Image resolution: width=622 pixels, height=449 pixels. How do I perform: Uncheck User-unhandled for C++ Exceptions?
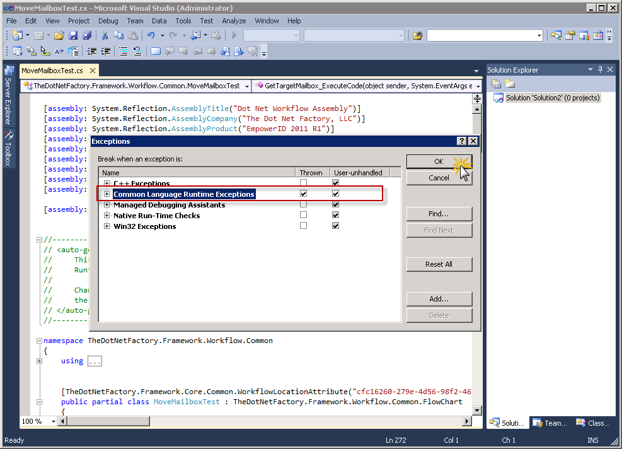click(336, 183)
